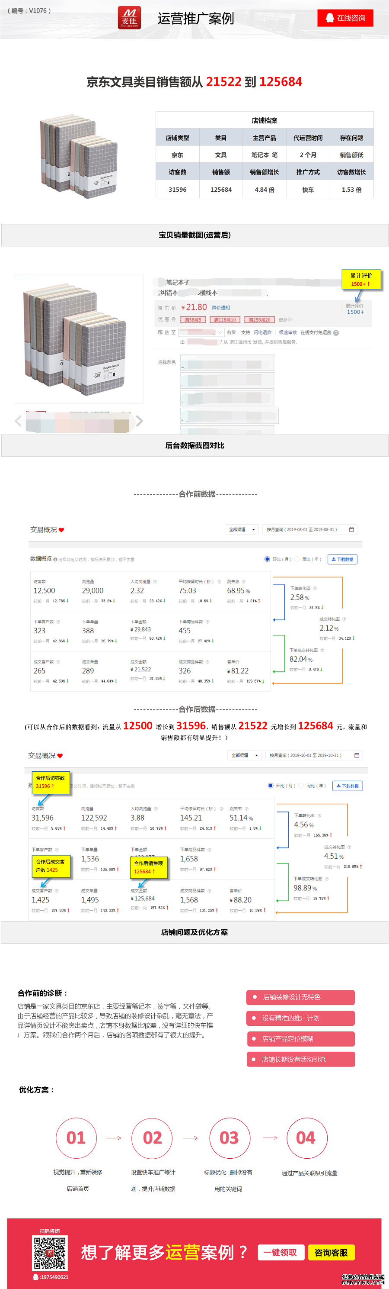Click the 03 step circle for 标题优化
The image size is (389, 1289).
coord(229,1138)
